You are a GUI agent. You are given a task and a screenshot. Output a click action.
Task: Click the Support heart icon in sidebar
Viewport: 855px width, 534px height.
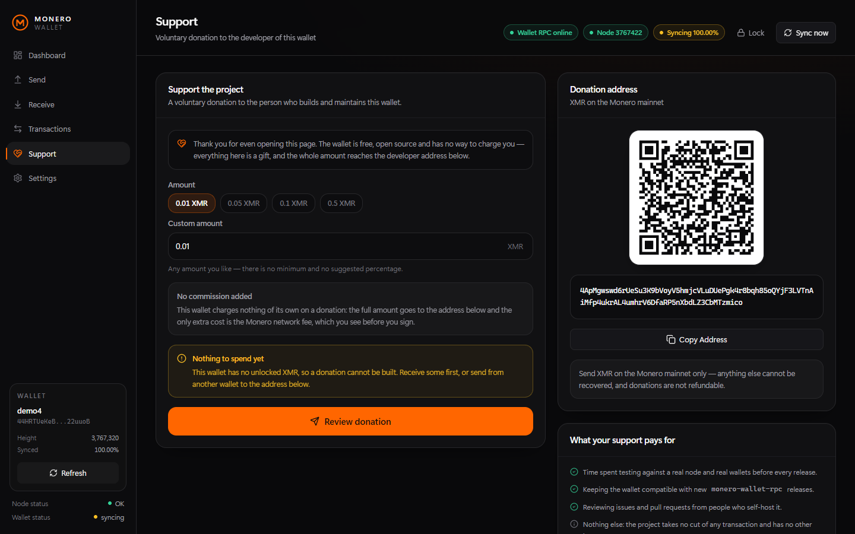coord(18,154)
